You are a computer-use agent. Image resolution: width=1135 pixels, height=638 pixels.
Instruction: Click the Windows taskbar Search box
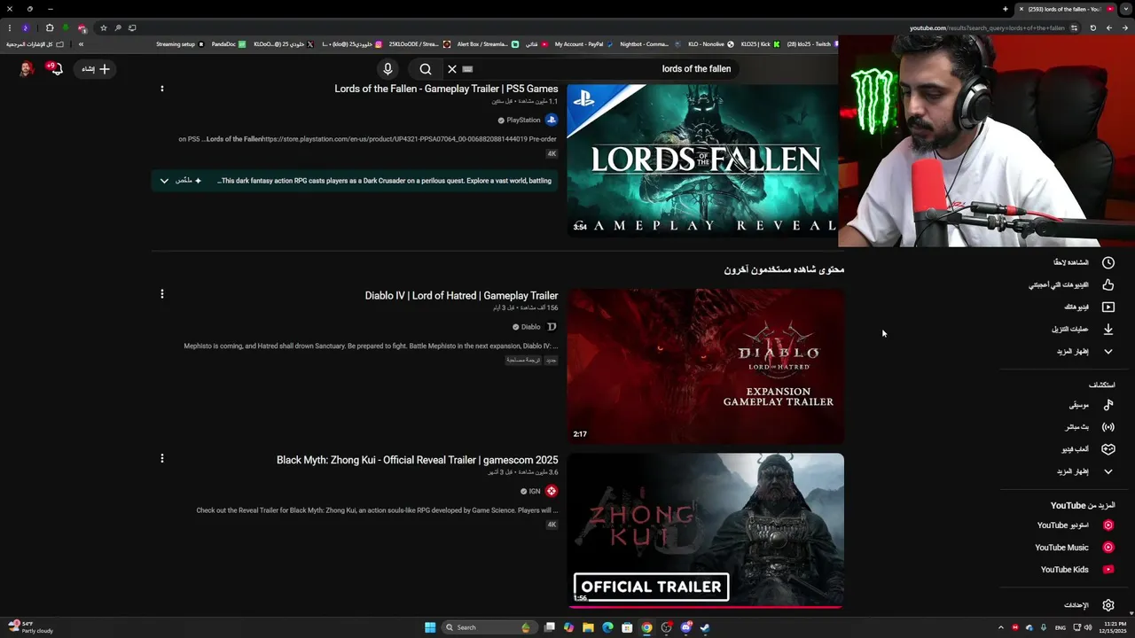point(489,627)
